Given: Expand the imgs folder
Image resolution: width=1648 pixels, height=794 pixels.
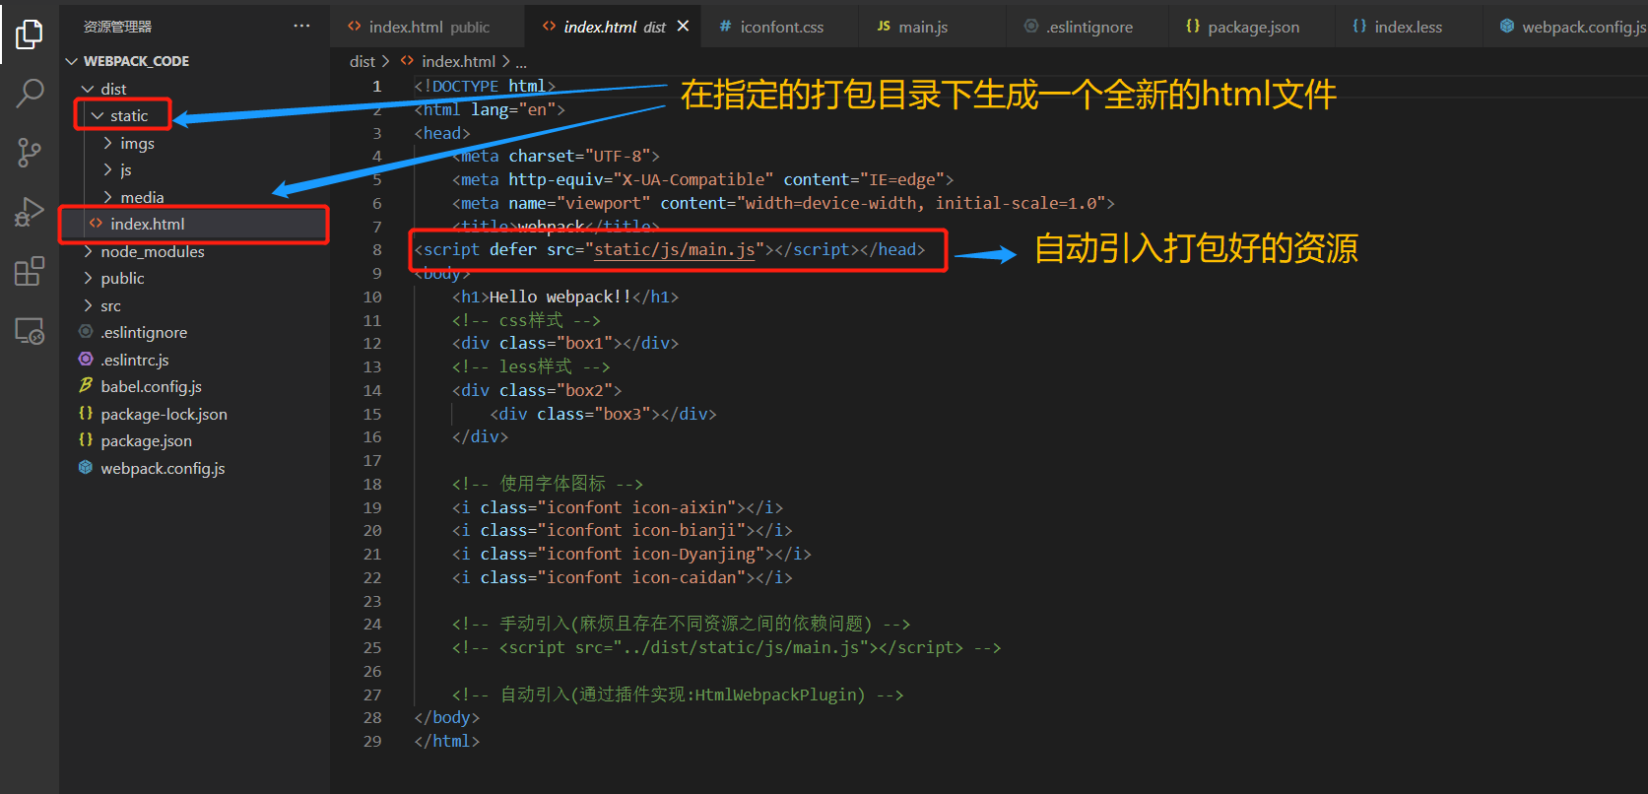Looking at the screenshot, I should tap(107, 143).
